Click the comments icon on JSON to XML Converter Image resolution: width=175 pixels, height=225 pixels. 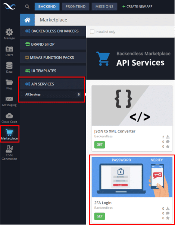(x=168, y=142)
